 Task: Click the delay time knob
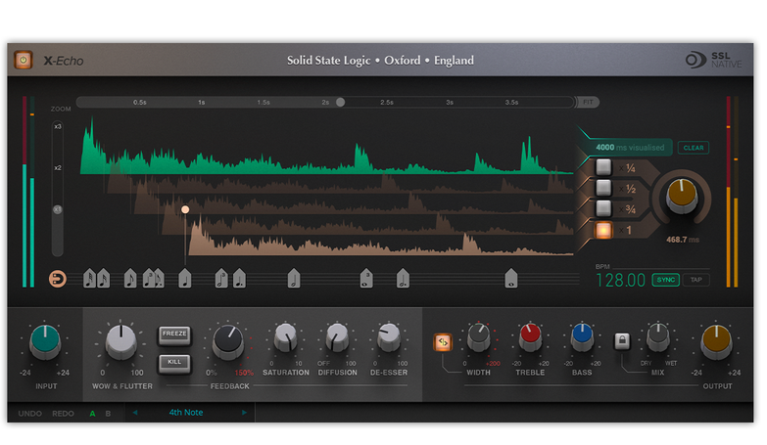(682, 195)
